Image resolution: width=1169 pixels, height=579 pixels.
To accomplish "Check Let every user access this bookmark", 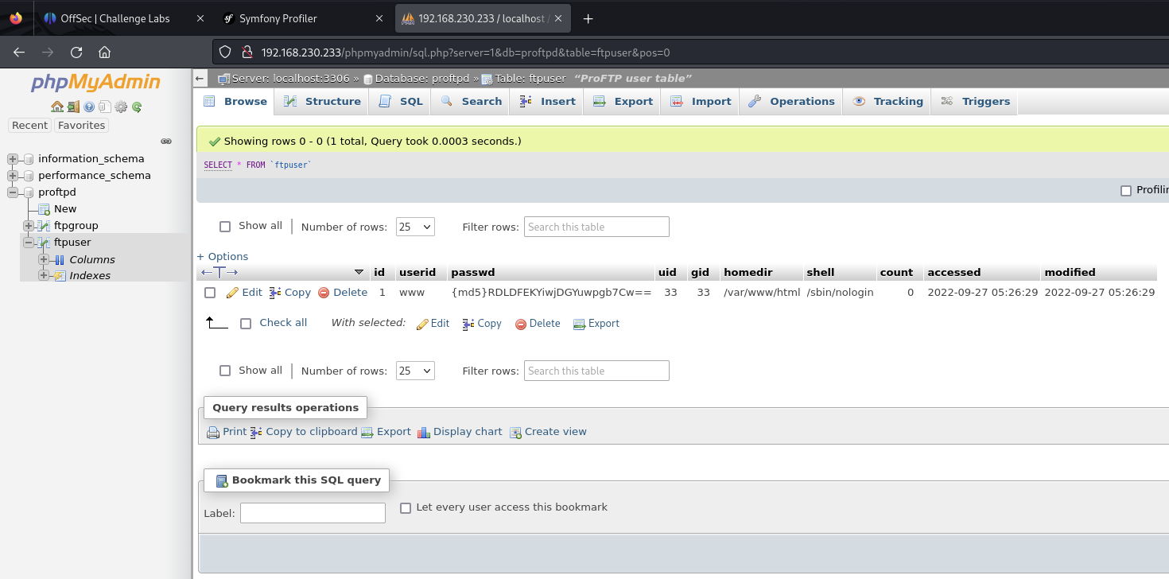I will coord(406,507).
